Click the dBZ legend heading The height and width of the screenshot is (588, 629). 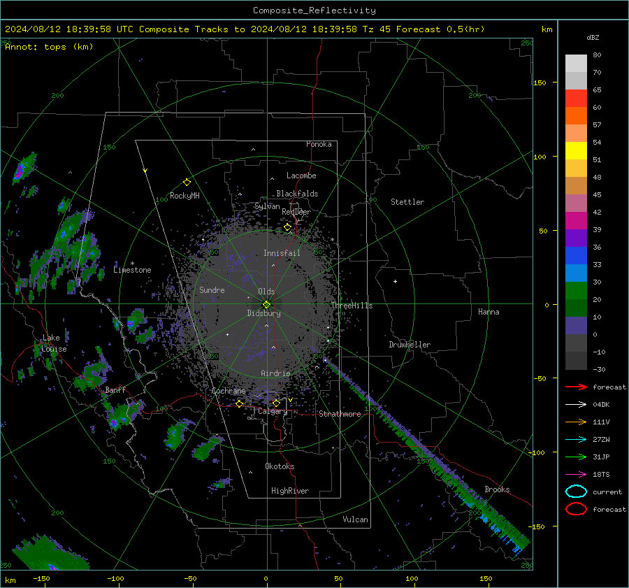coord(593,37)
